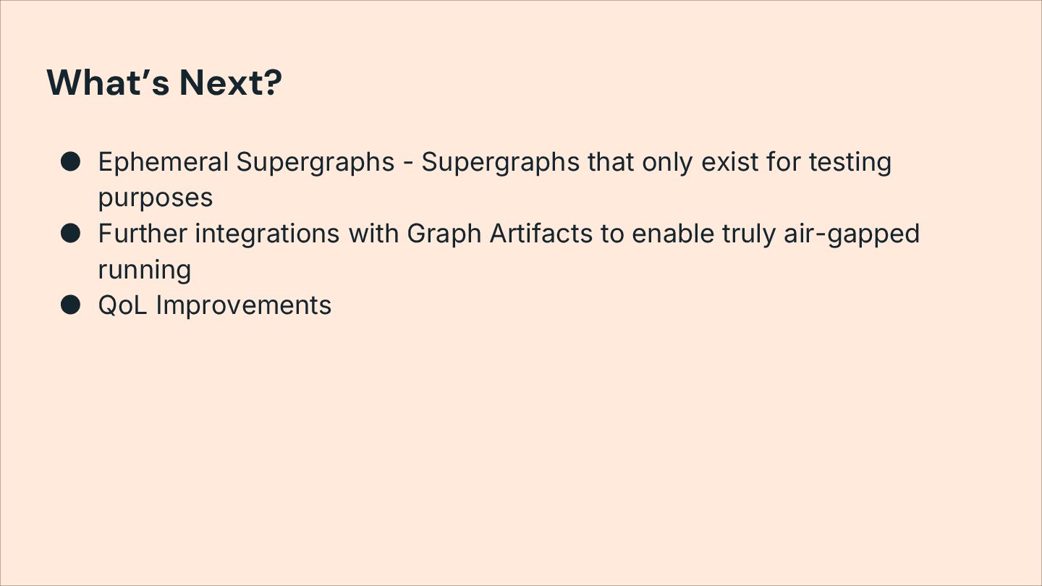Click the words "Graph Artifacts"
The height and width of the screenshot is (586, 1042).
[x=499, y=234]
